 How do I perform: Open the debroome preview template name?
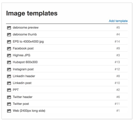[x=26, y=28]
